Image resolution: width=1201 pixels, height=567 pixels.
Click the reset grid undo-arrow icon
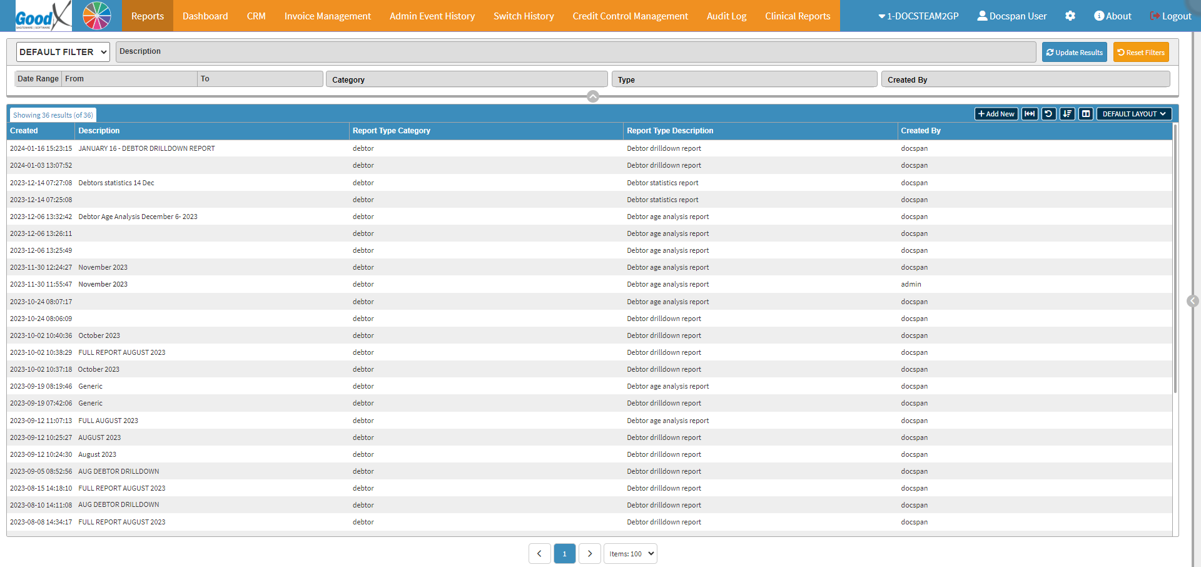1048,114
